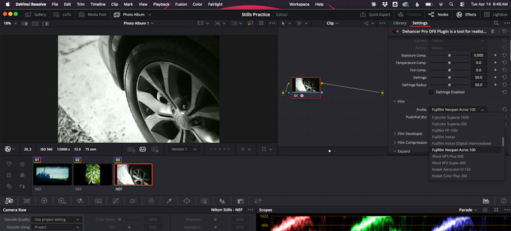
Task: Switch to the Library tab
Action: pyautogui.click(x=400, y=23)
